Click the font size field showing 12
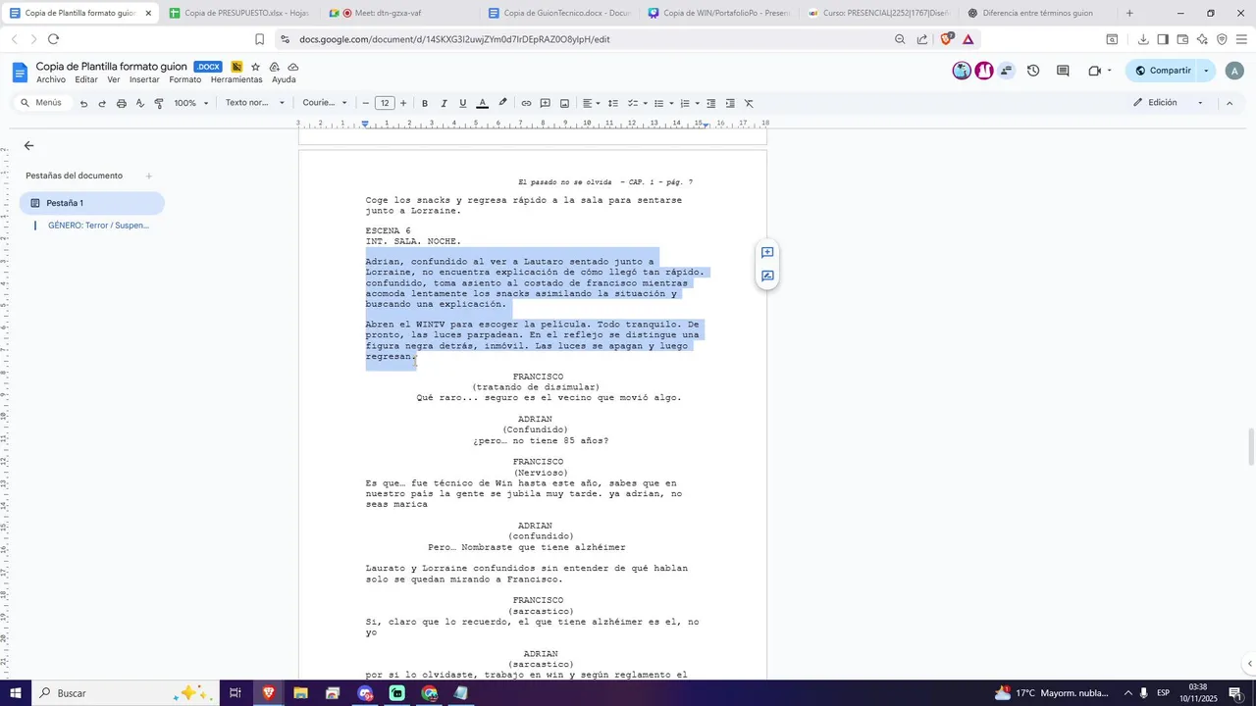This screenshot has height=706, width=1256. pos(385,103)
